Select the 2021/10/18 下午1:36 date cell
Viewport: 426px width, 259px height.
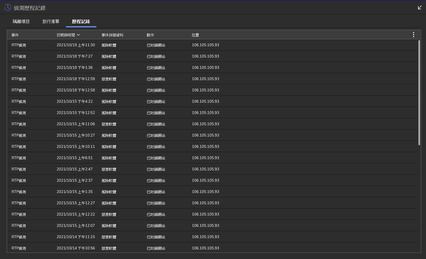point(75,68)
